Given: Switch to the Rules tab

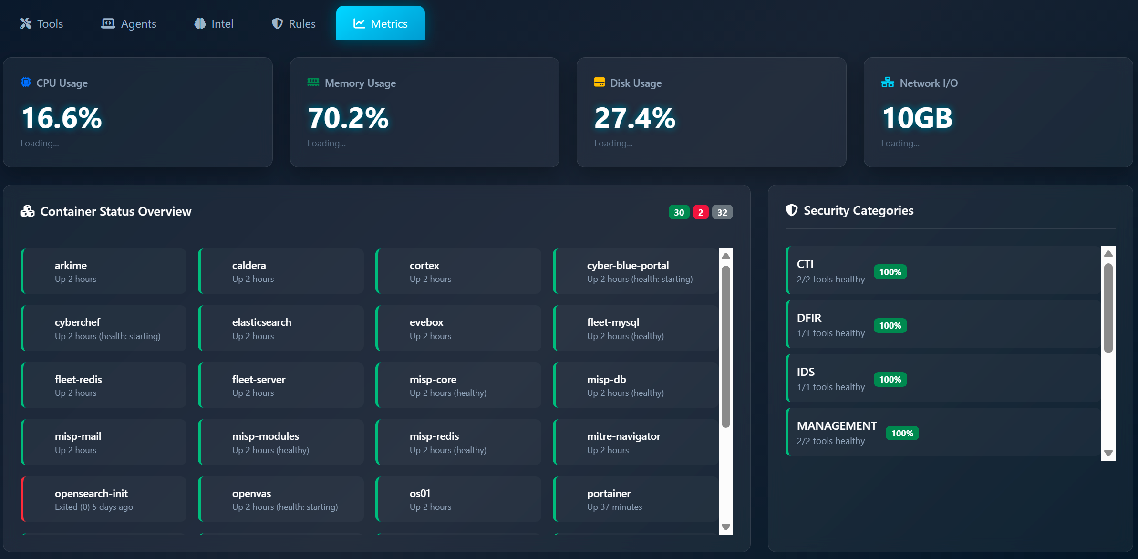Looking at the screenshot, I should (x=293, y=23).
